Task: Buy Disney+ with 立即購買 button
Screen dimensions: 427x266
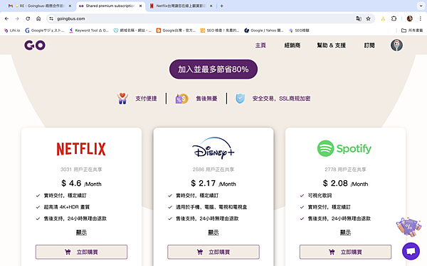Action: pyautogui.click(x=213, y=252)
